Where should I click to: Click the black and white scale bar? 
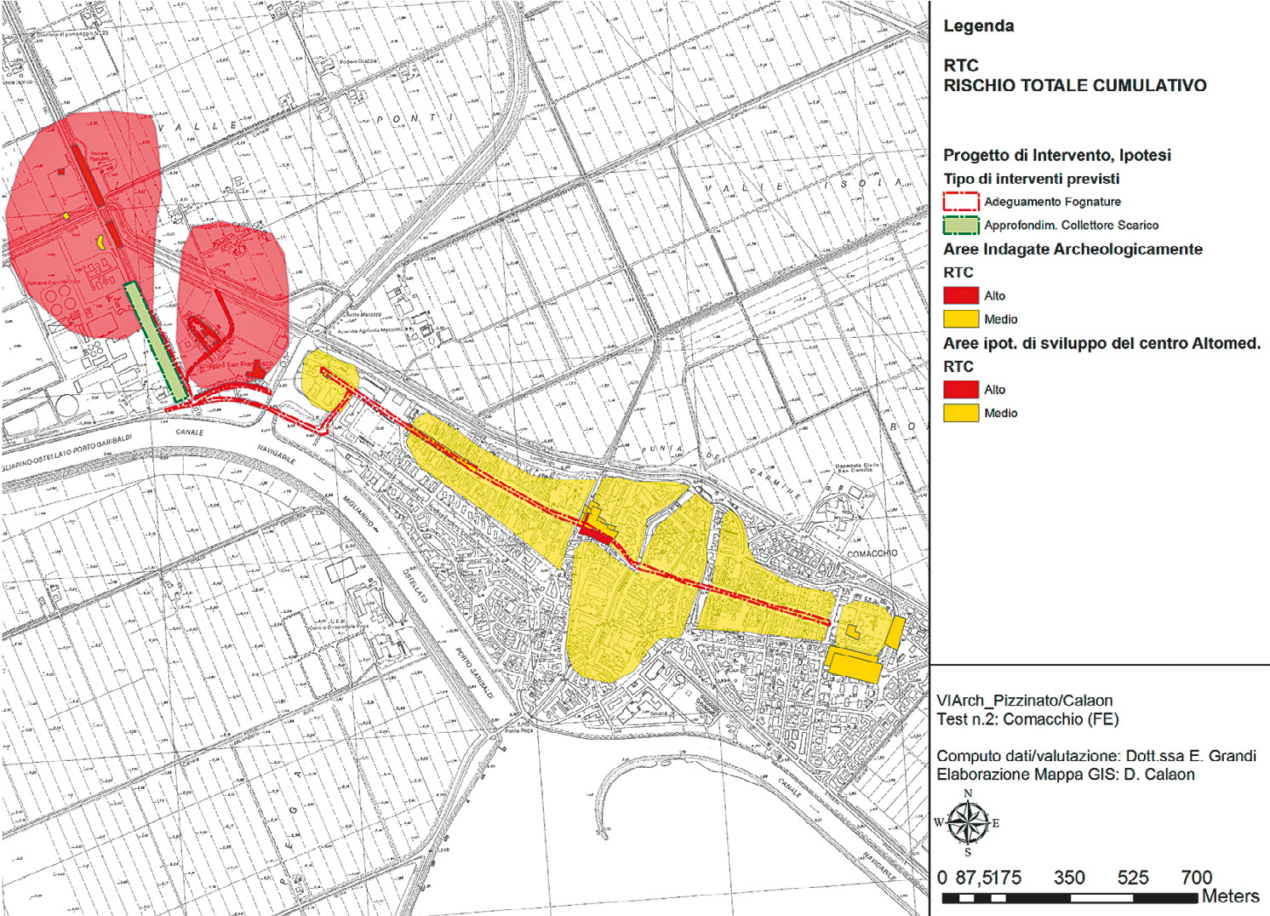click(x=1070, y=898)
